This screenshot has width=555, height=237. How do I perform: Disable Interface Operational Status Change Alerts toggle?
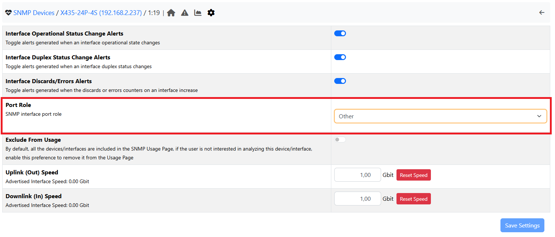pyautogui.click(x=340, y=33)
